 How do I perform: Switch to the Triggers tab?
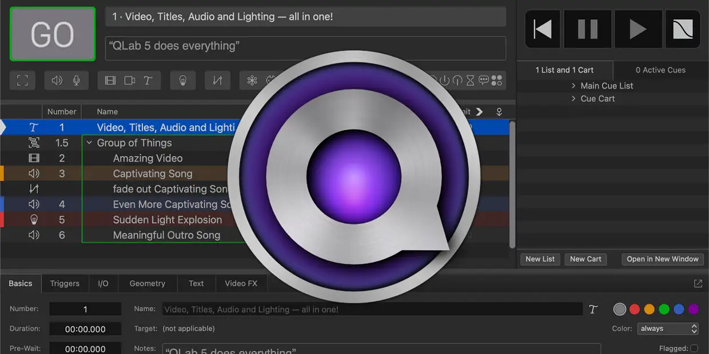click(x=65, y=283)
